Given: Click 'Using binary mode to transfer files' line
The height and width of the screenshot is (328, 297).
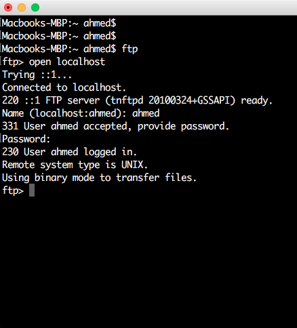Looking at the screenshot, I should 99,178.
